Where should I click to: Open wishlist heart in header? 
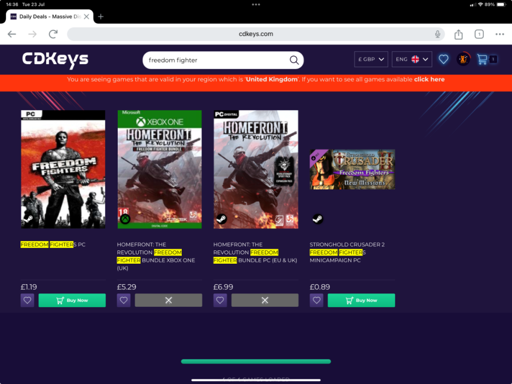point(443,59)
